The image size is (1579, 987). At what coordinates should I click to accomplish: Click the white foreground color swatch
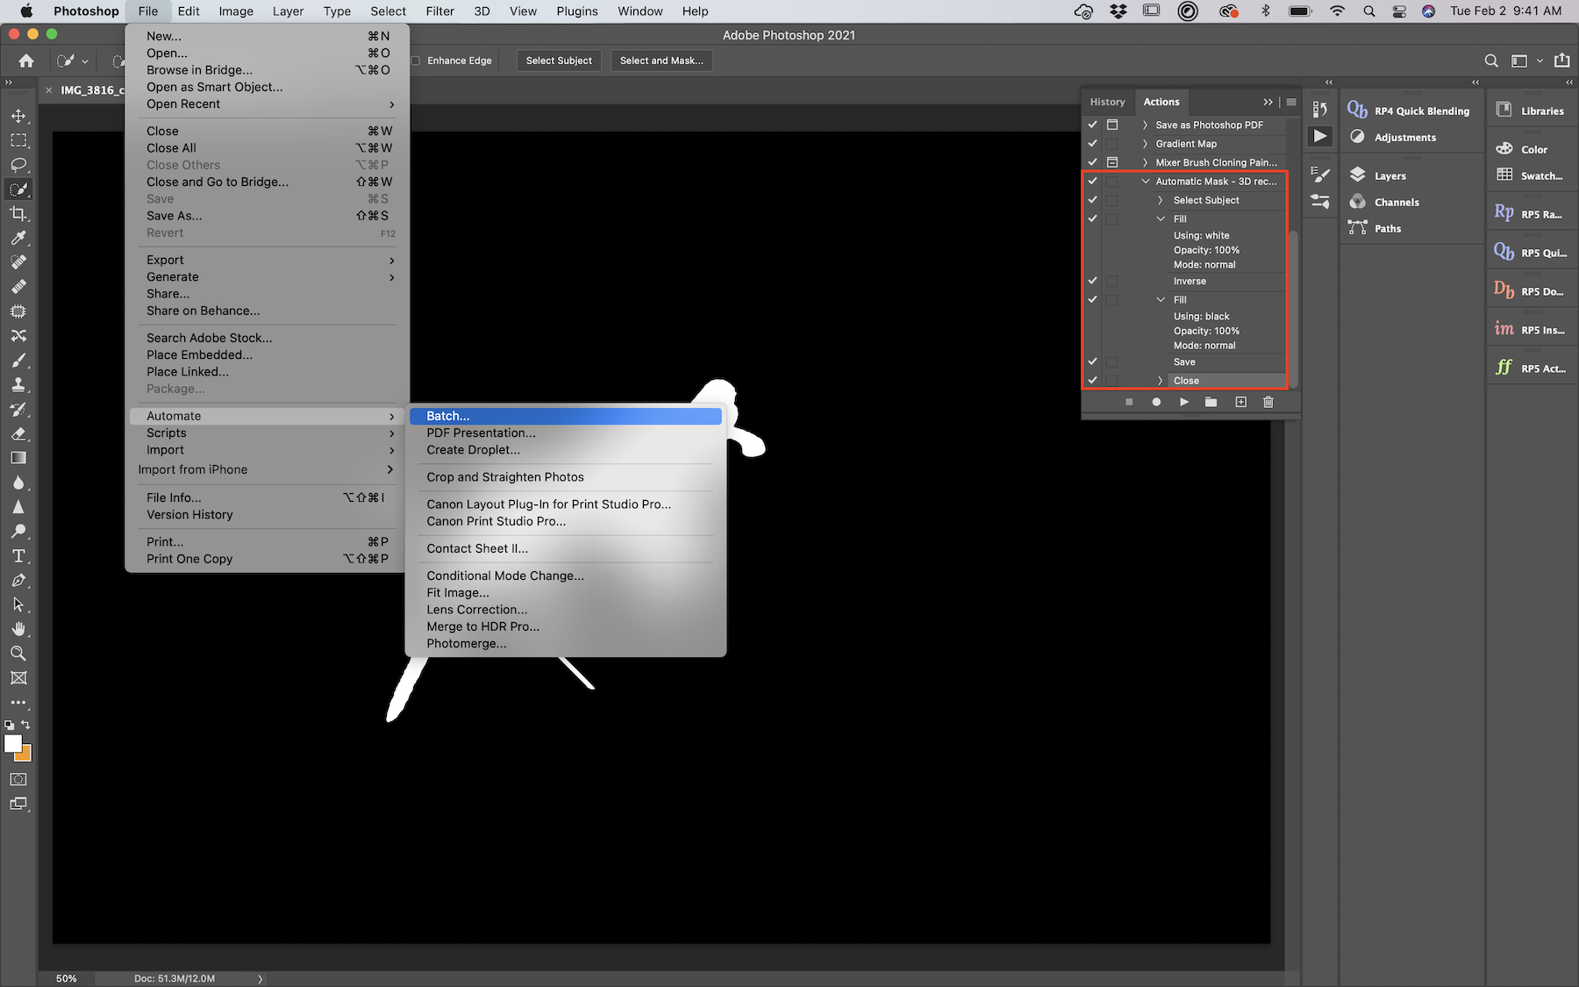tap(11, 743)
